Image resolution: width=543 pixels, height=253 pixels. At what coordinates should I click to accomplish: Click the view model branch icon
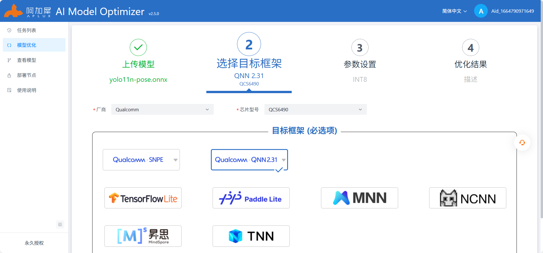coord(9,60)
